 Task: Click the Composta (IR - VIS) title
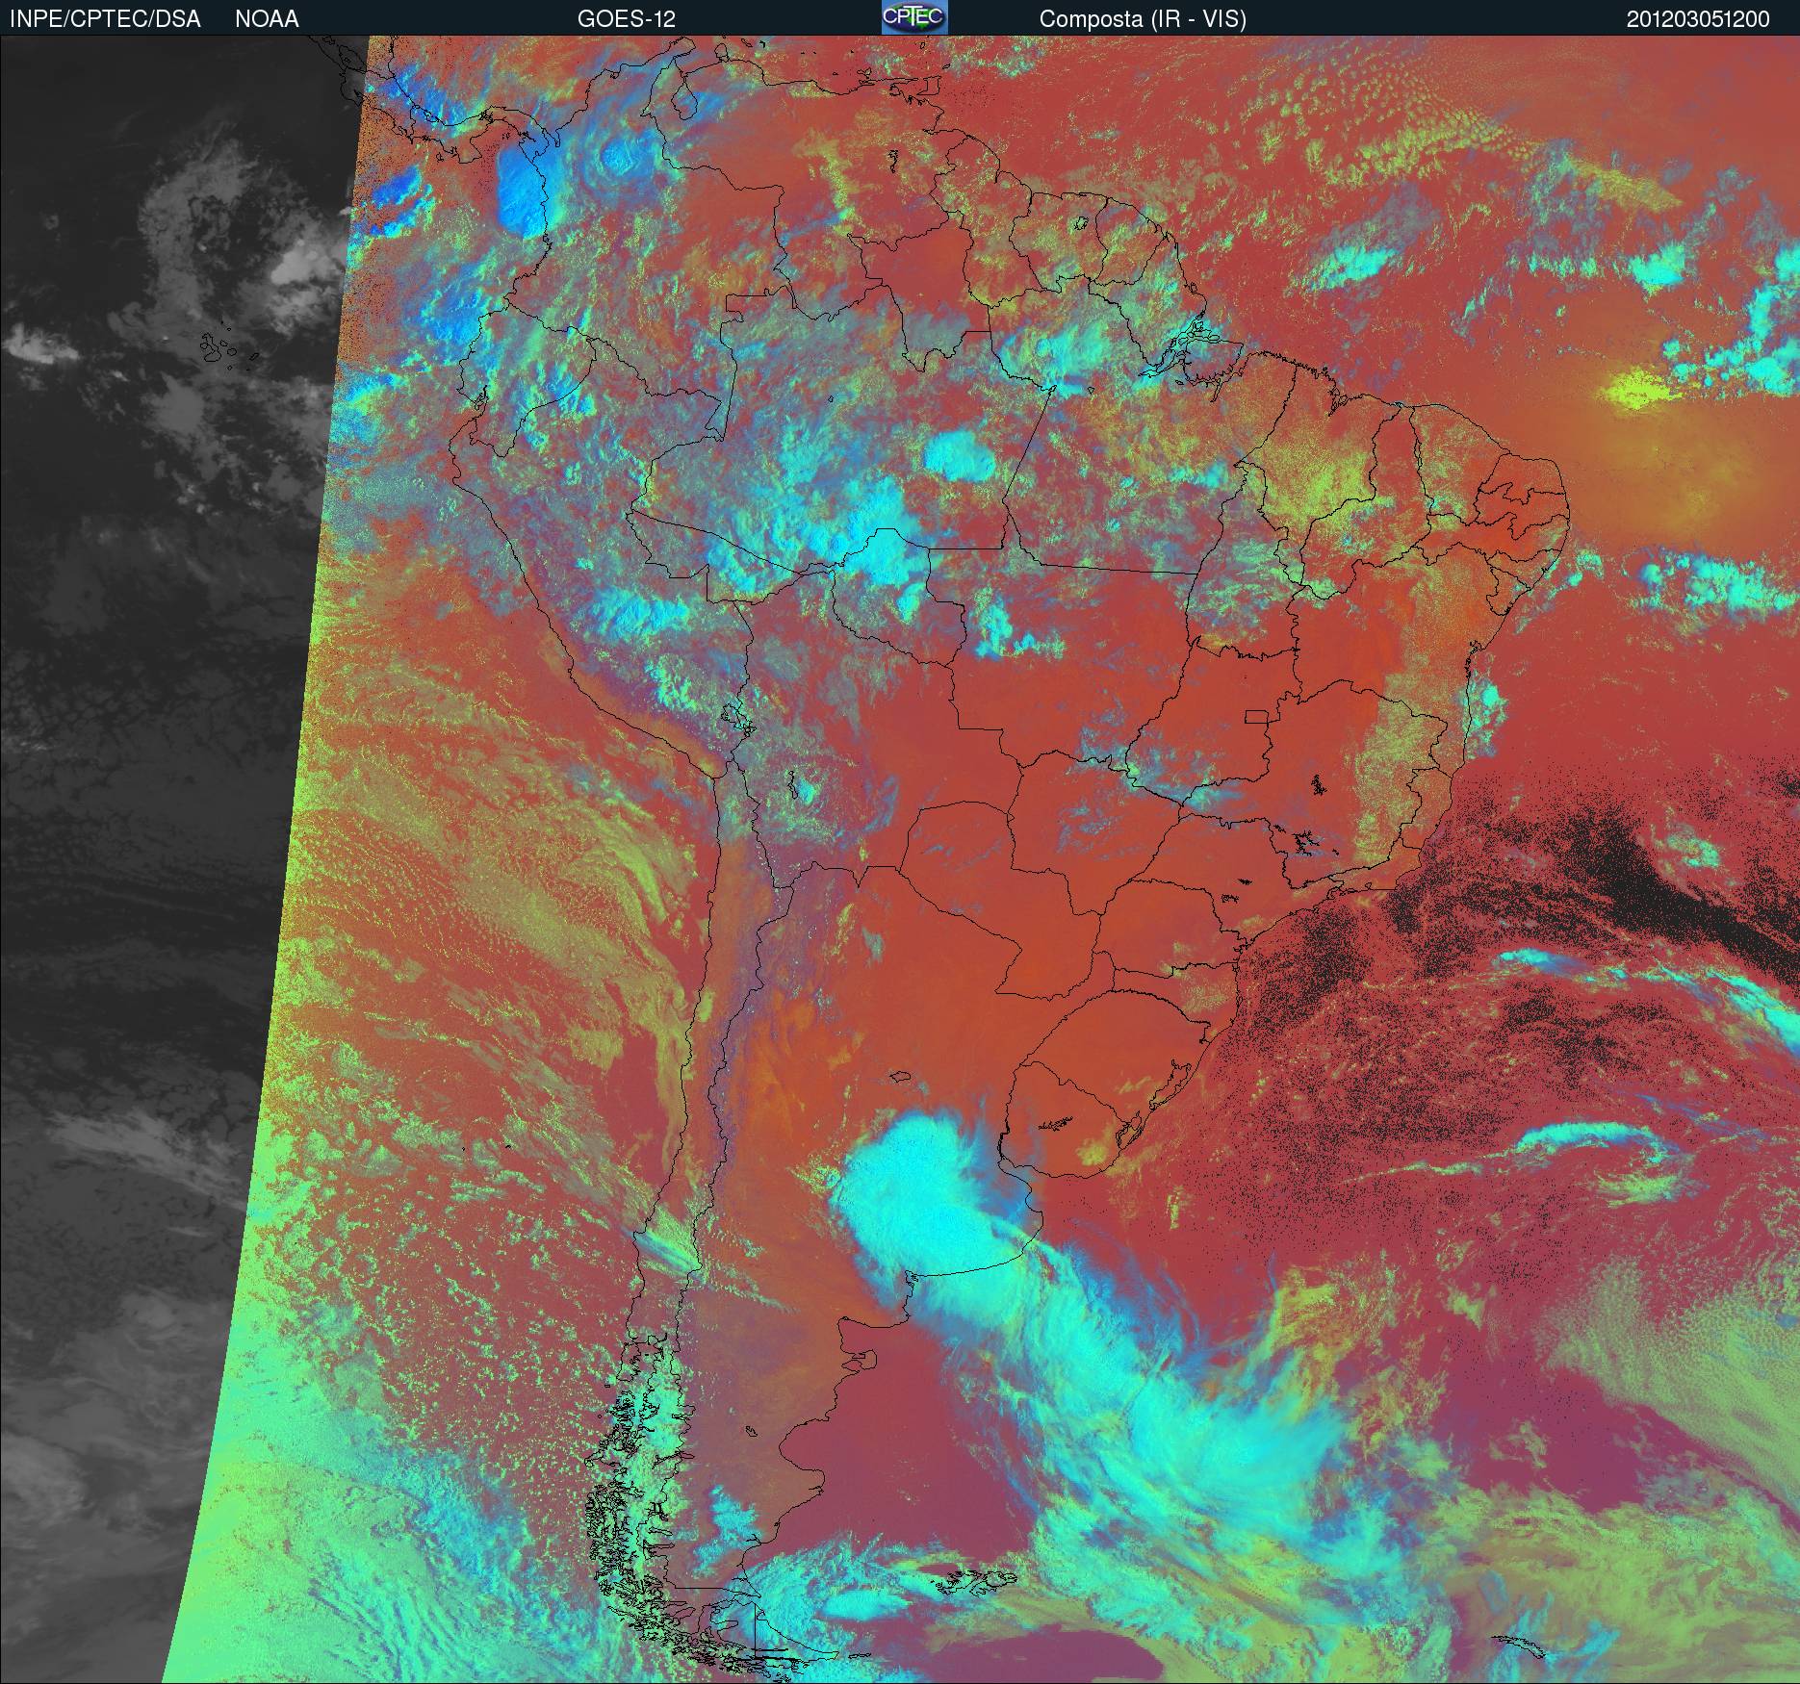(1143, 19)
